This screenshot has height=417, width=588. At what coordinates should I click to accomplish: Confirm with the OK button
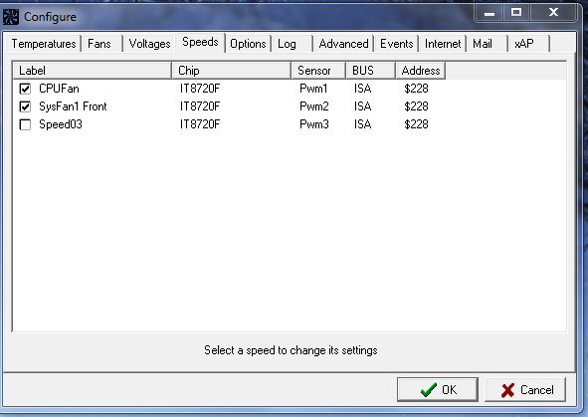(438, 390)
